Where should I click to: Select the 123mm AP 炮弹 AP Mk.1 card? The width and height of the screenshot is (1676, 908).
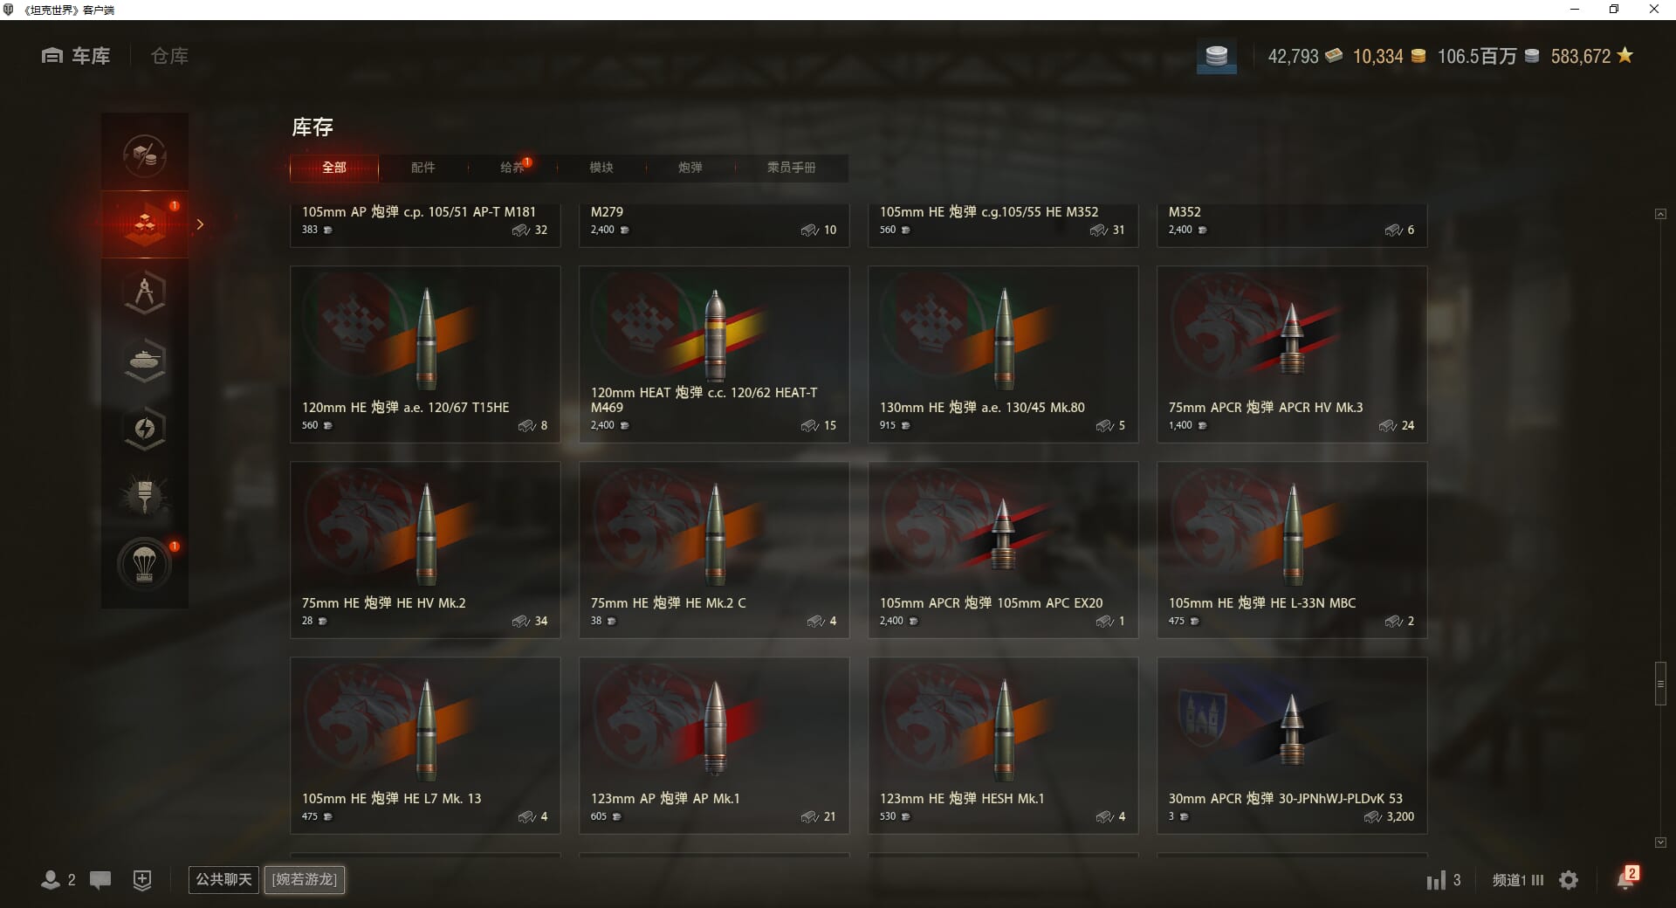click(714, 746)
